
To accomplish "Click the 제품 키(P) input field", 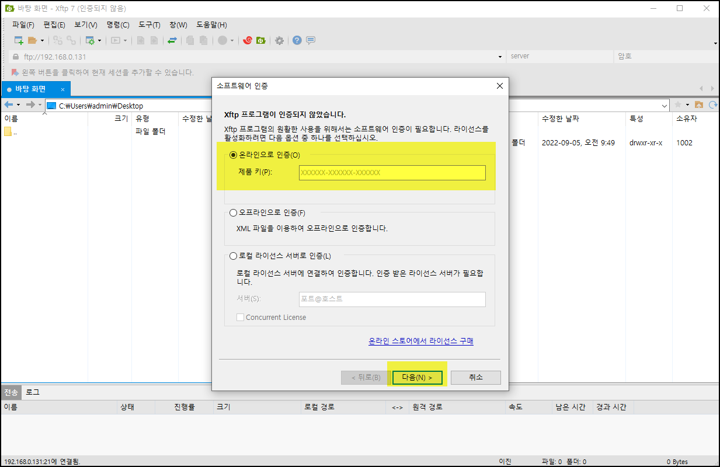I will (392, 173).
